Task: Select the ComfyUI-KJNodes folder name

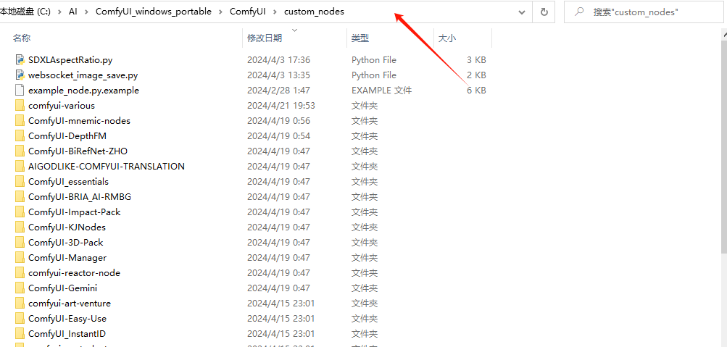Action: tap(67, 227)
